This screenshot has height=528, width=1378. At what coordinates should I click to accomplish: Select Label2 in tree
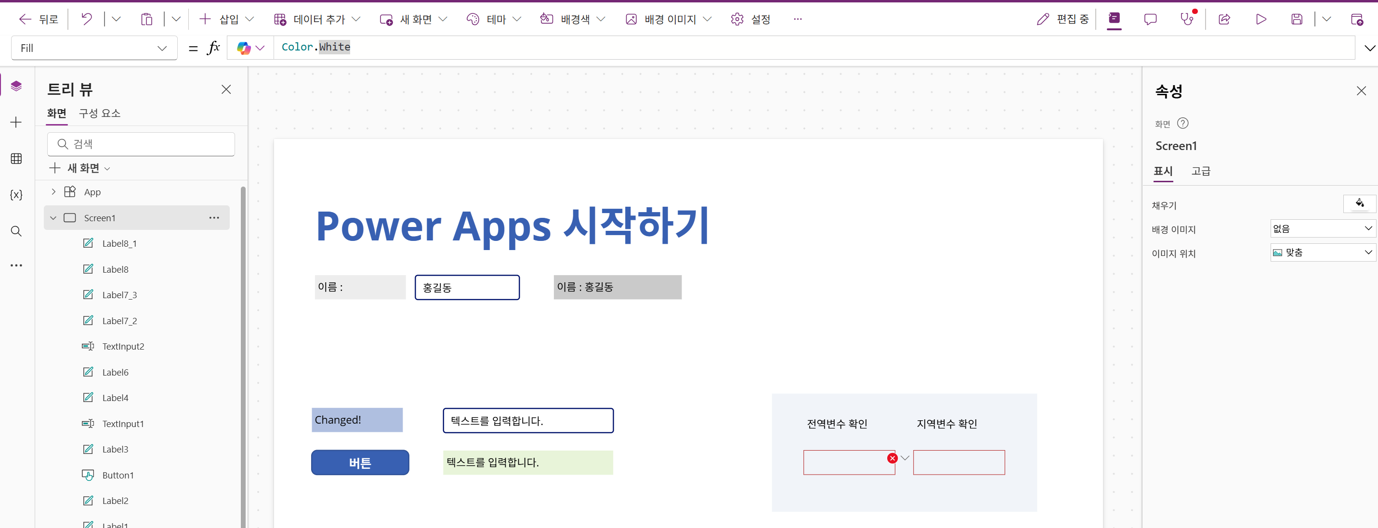tap(116, 501)
